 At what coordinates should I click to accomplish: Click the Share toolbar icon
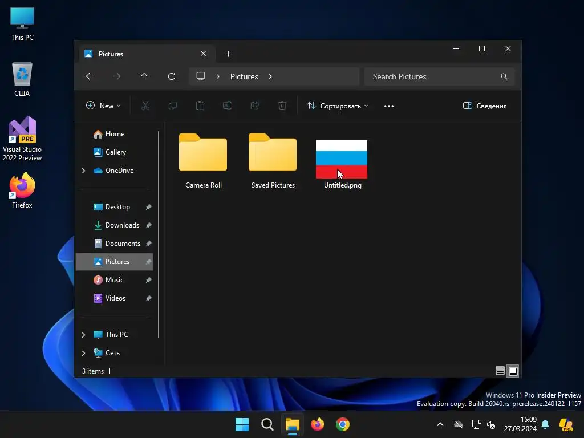click(255, 106)
